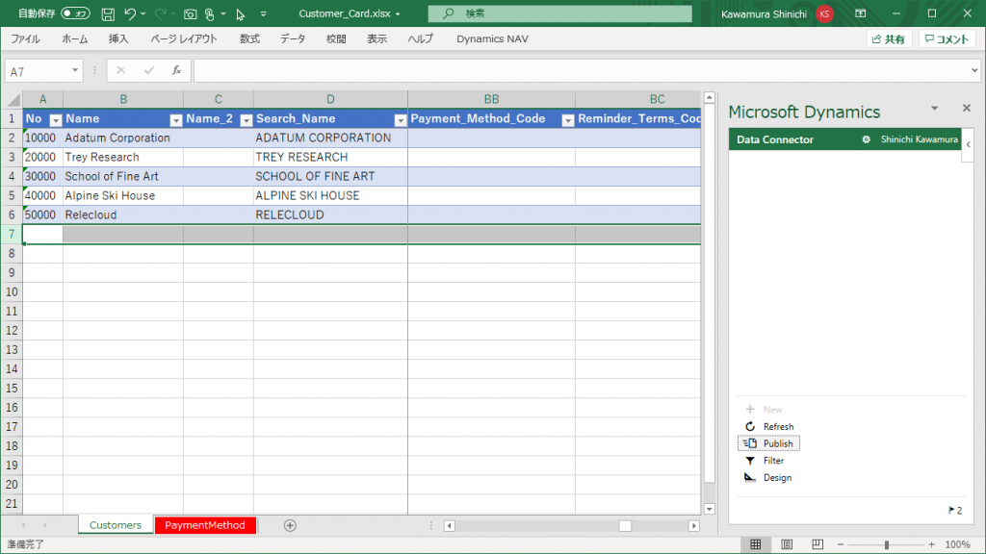This screenshot has width=986, height=554.
Task: Collapse the Data Connector side arrow
Action: tap(969, 144)
